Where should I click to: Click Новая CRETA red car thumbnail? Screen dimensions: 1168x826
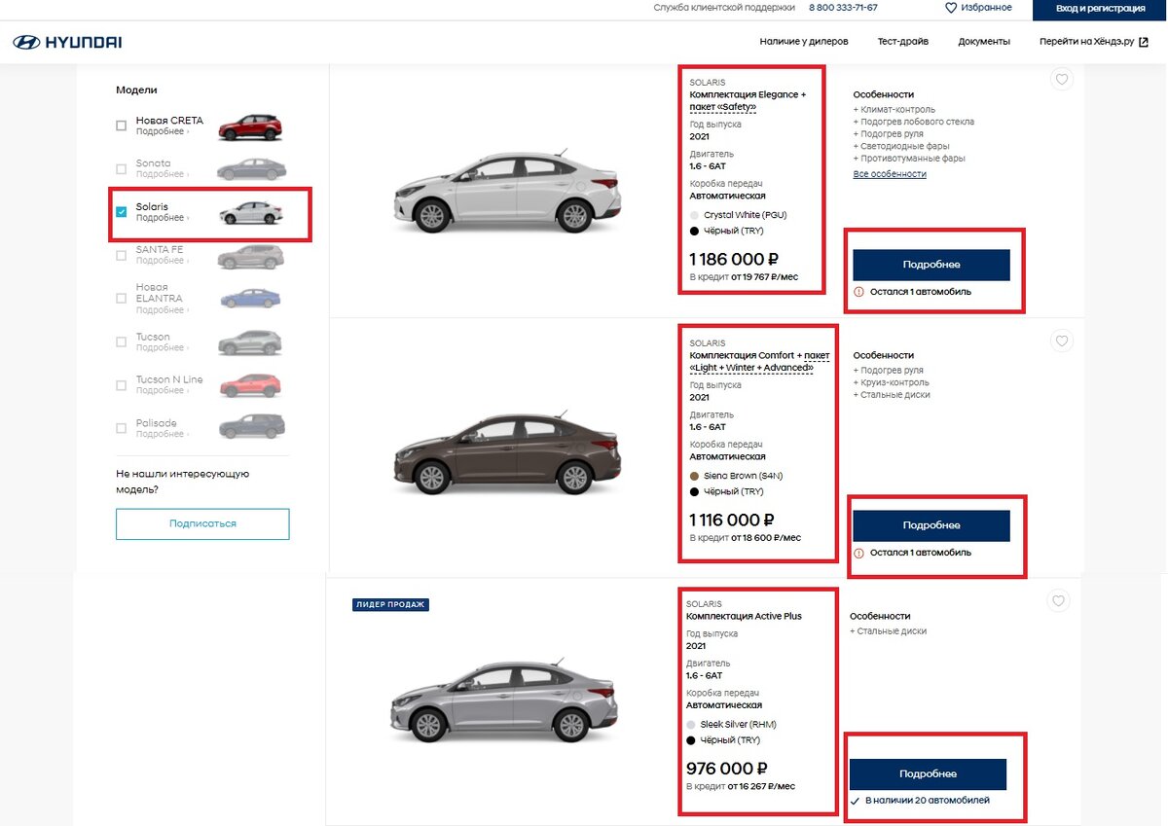click(x=250, y=127)
